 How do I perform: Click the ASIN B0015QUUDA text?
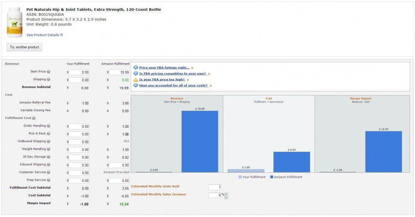coord(45,14)
